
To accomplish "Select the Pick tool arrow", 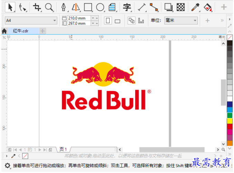I will point(10,7).
